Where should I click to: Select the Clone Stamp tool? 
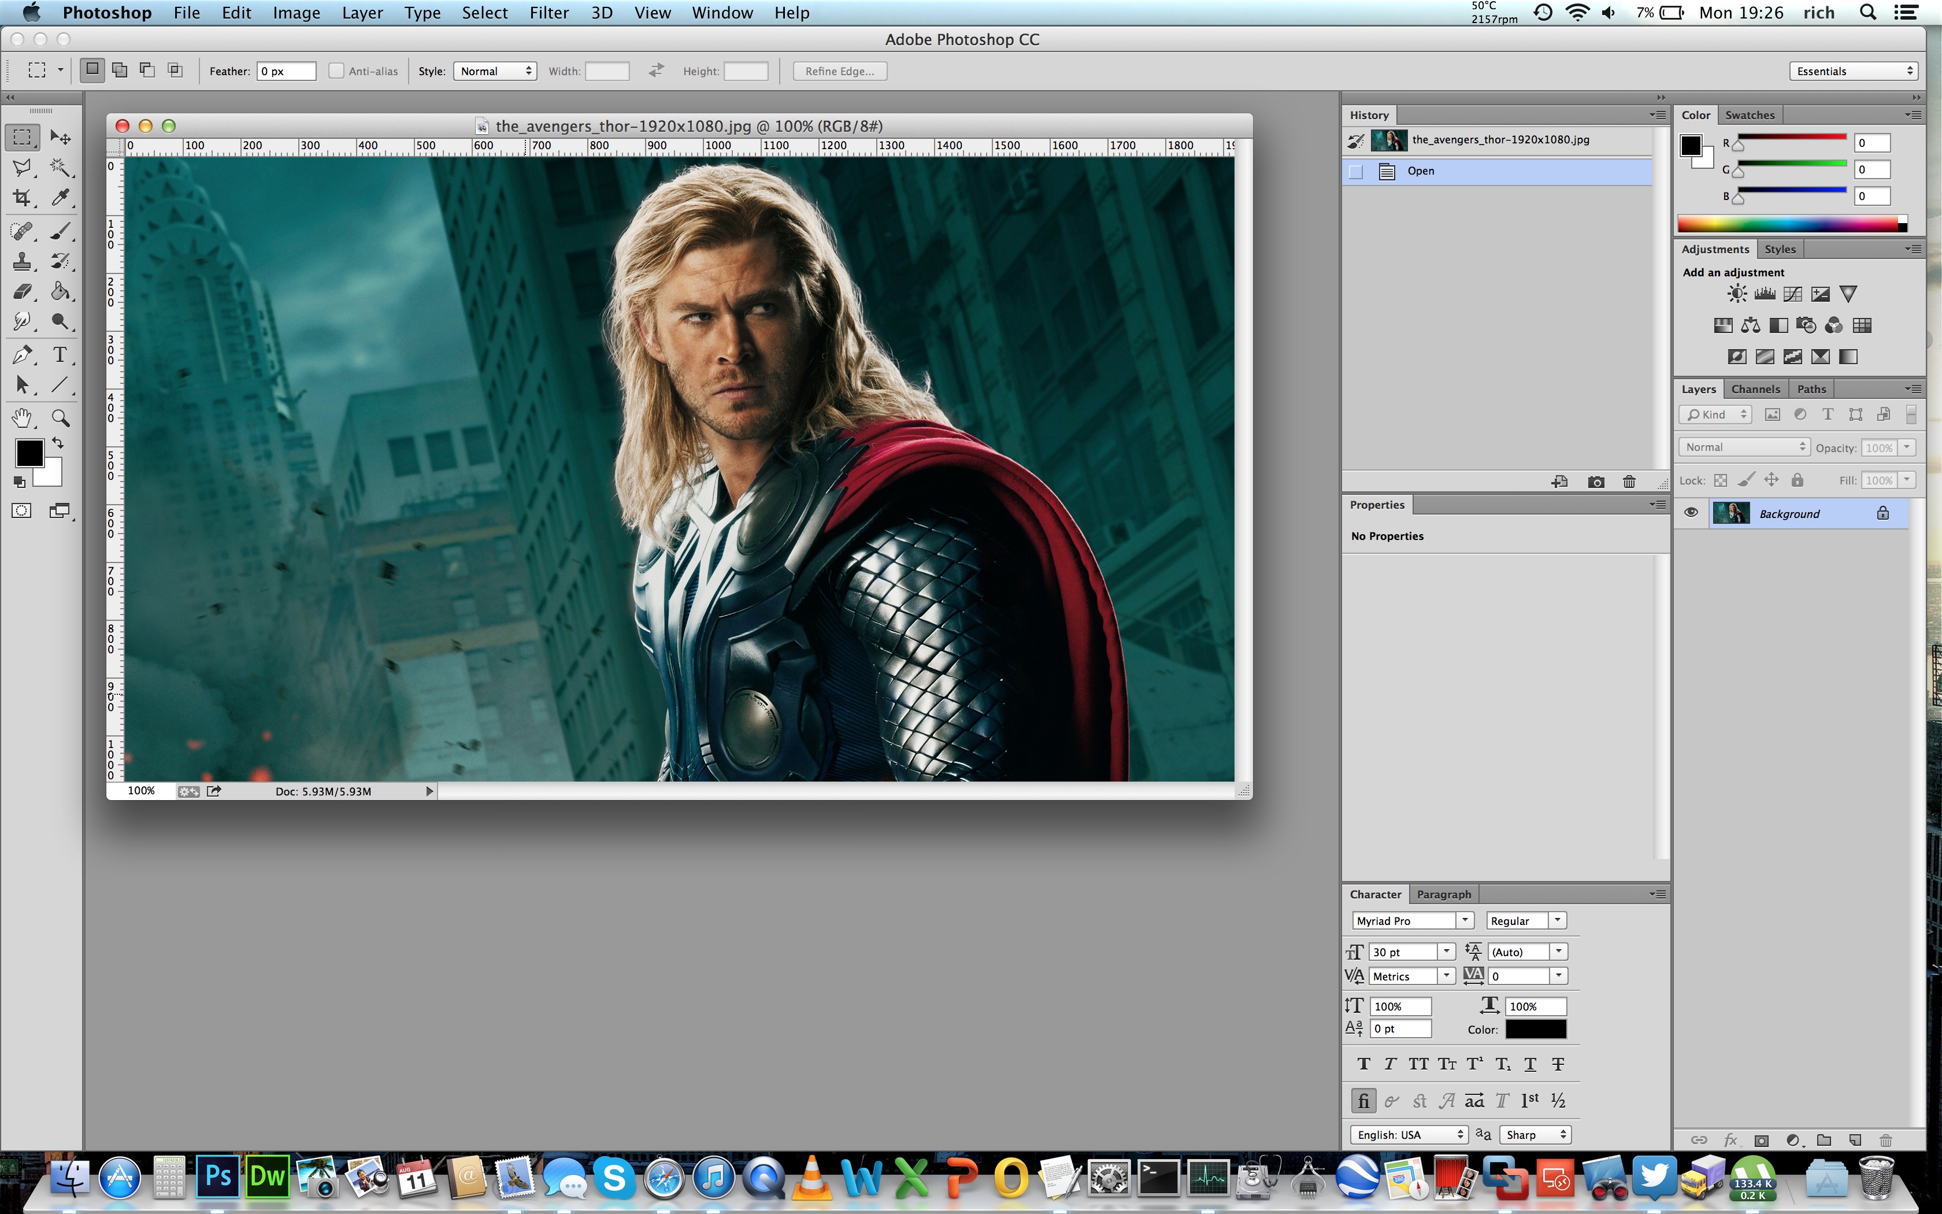pos(21,261)
